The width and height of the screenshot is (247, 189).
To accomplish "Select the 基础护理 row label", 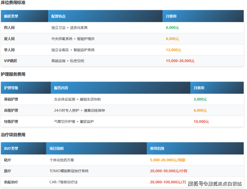I will click(11, 99).
